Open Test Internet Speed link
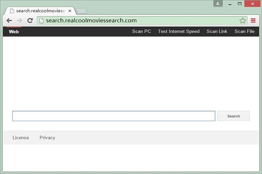Screen dimensions: 262x174 pyautogui.click(x=179, y=31)
